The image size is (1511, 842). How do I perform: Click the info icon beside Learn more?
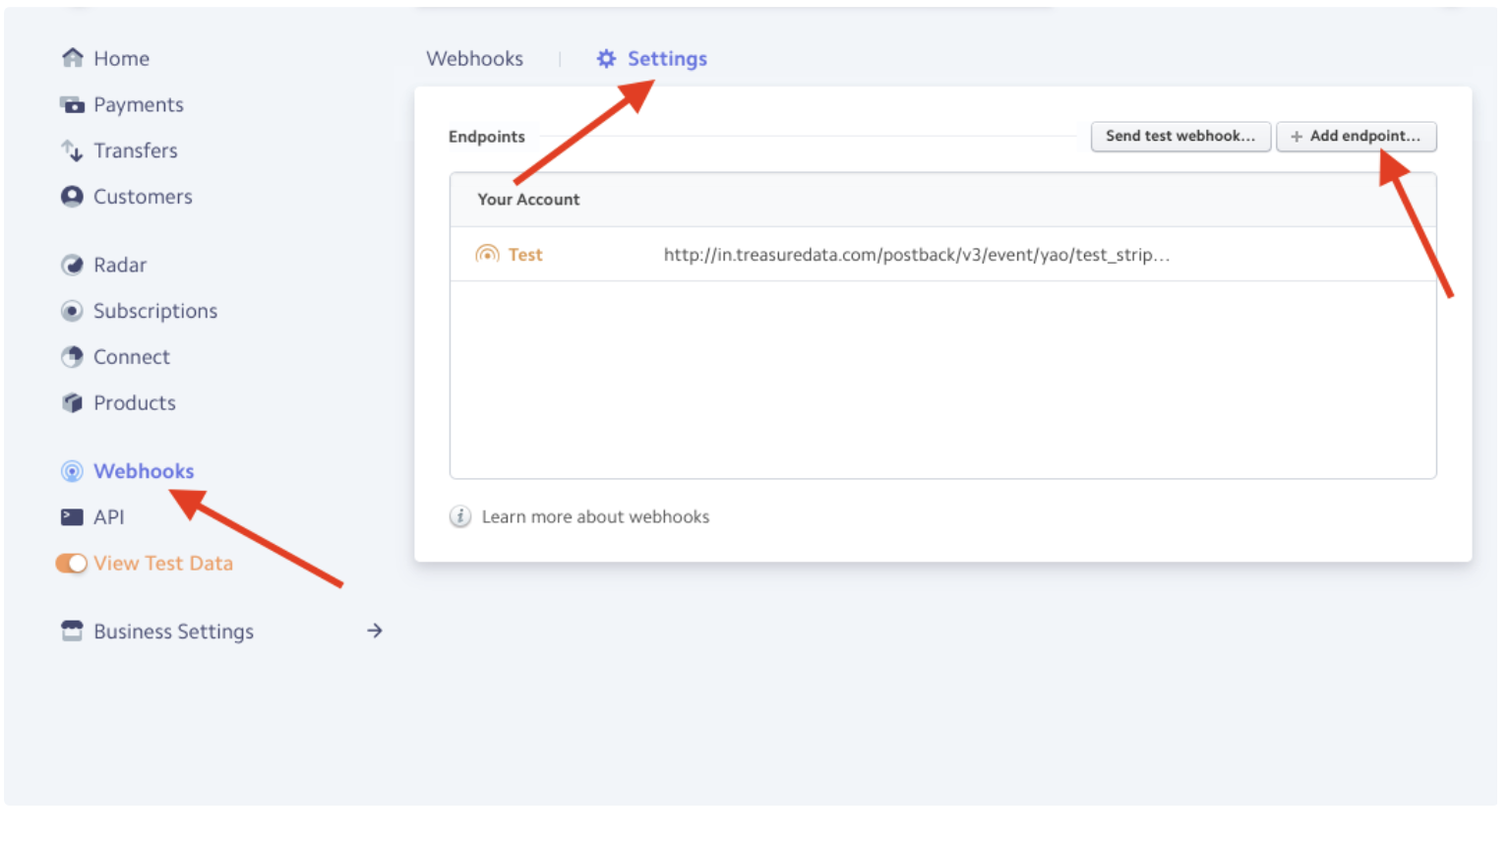click(x=459, y=516)
